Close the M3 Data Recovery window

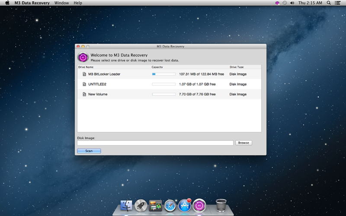[x=78, y=46]
